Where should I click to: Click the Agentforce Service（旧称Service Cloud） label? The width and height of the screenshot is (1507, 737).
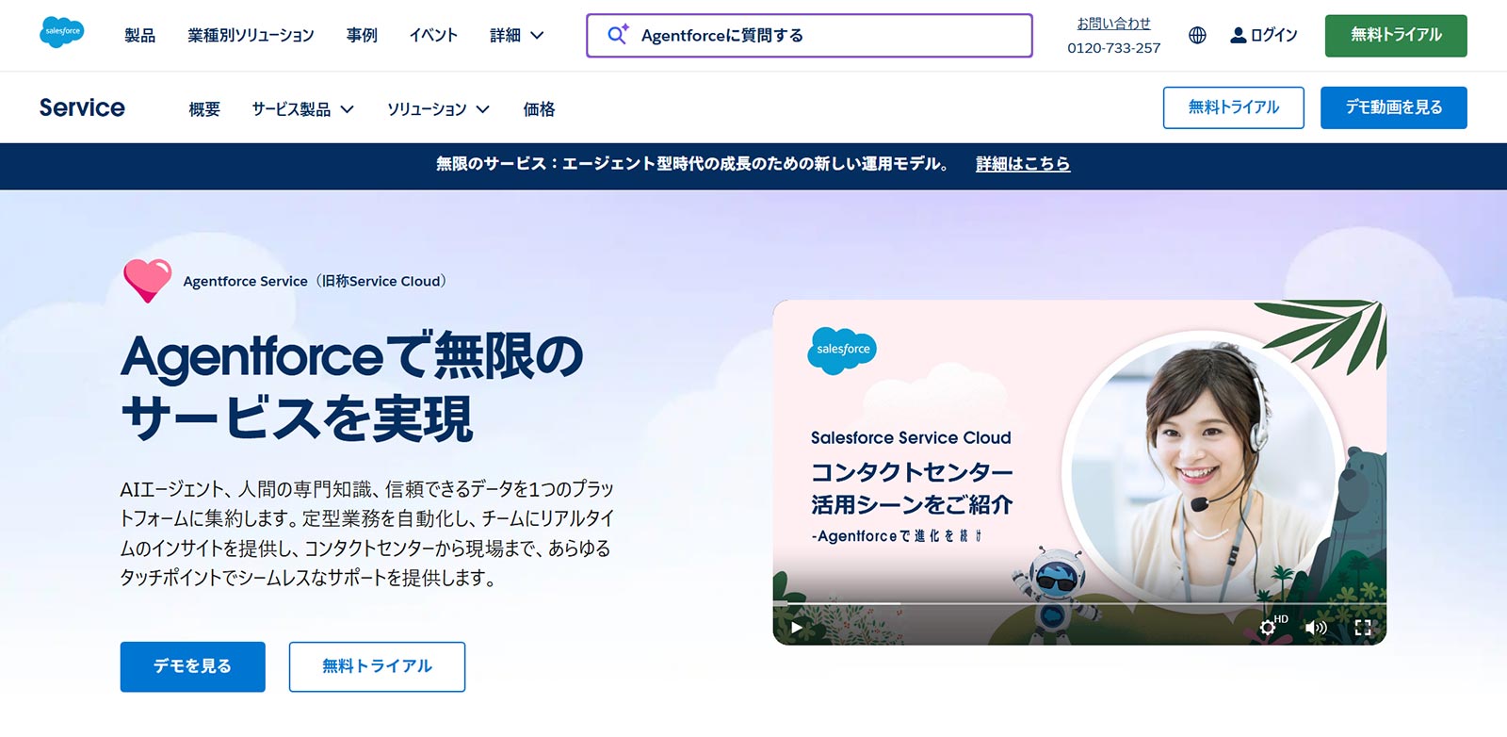pos(315,281)
